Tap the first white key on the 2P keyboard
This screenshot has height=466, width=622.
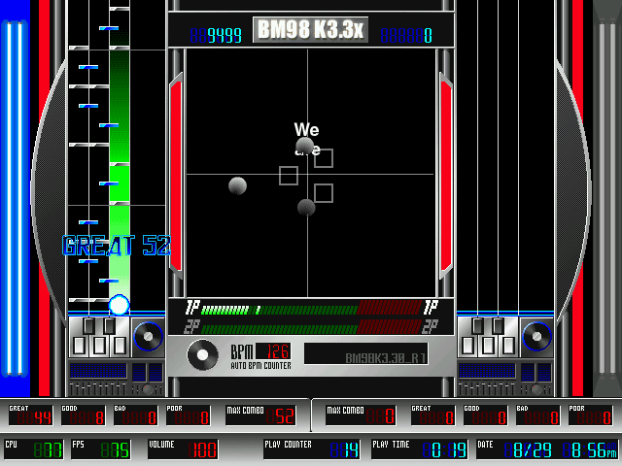click(468, 346)
